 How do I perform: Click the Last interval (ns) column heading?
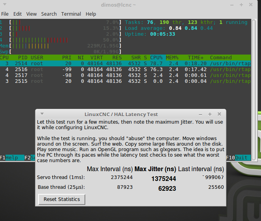tap(201, 169)
